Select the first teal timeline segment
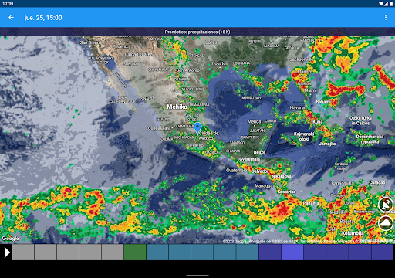The width and height of the screenshot is (395, 278). (x=157, y=252)
